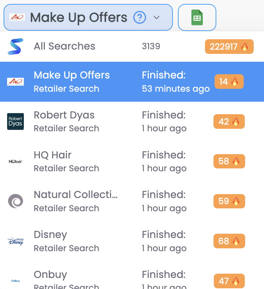Click the 222917 hot deals badge

click(229, 46)
